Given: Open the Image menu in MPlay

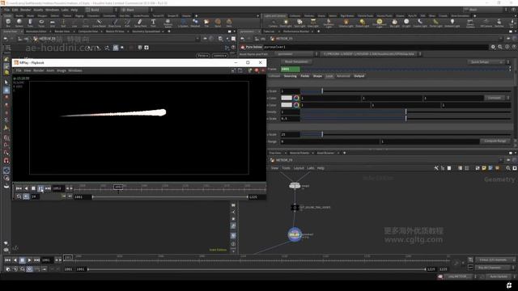Looking at the screenshot, I should [62, 70].
